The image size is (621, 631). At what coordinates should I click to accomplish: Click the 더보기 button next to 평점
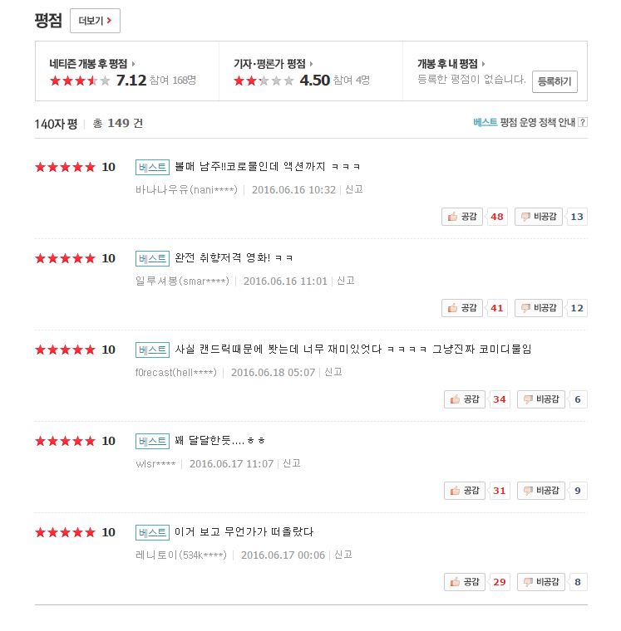pos(95,21)
